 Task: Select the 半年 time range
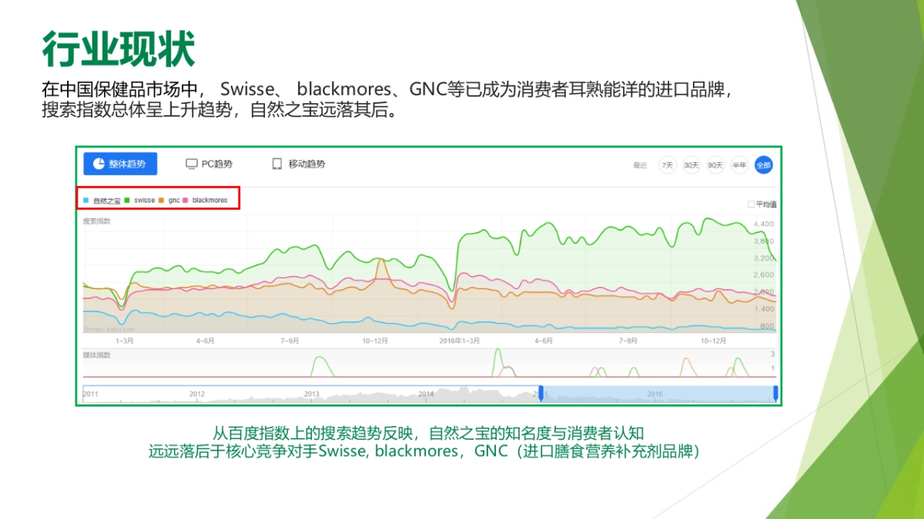(x=739, y=165)
